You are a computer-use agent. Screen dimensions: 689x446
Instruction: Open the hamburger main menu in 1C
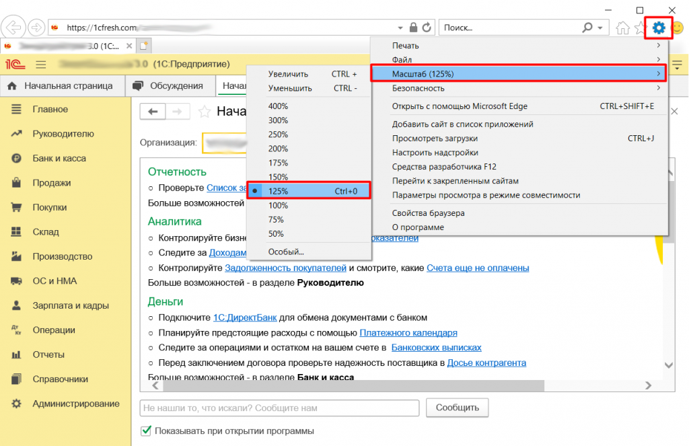click(40, 65)
